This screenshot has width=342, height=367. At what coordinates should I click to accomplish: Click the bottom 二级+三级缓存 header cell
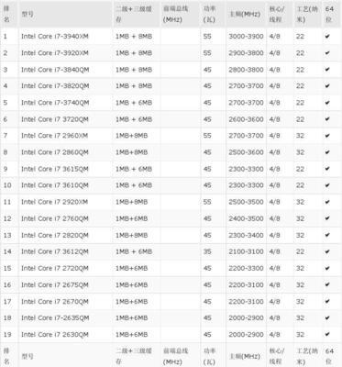[134, 356]
